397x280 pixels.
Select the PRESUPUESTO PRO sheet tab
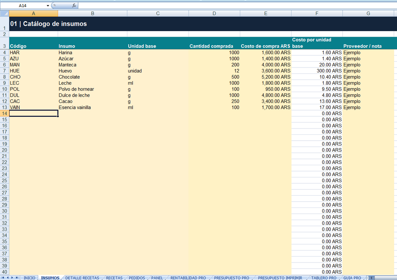[232, 278]
